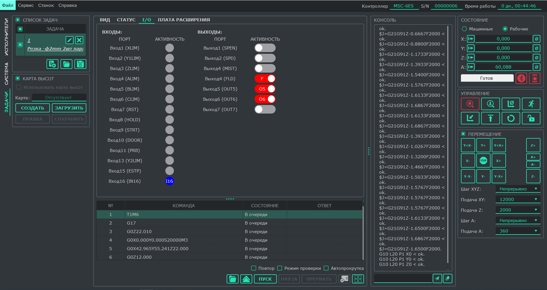Screen dimensions: 547x290
Task: Click the jog STOP icon
Action: click(x=483, y=161)
